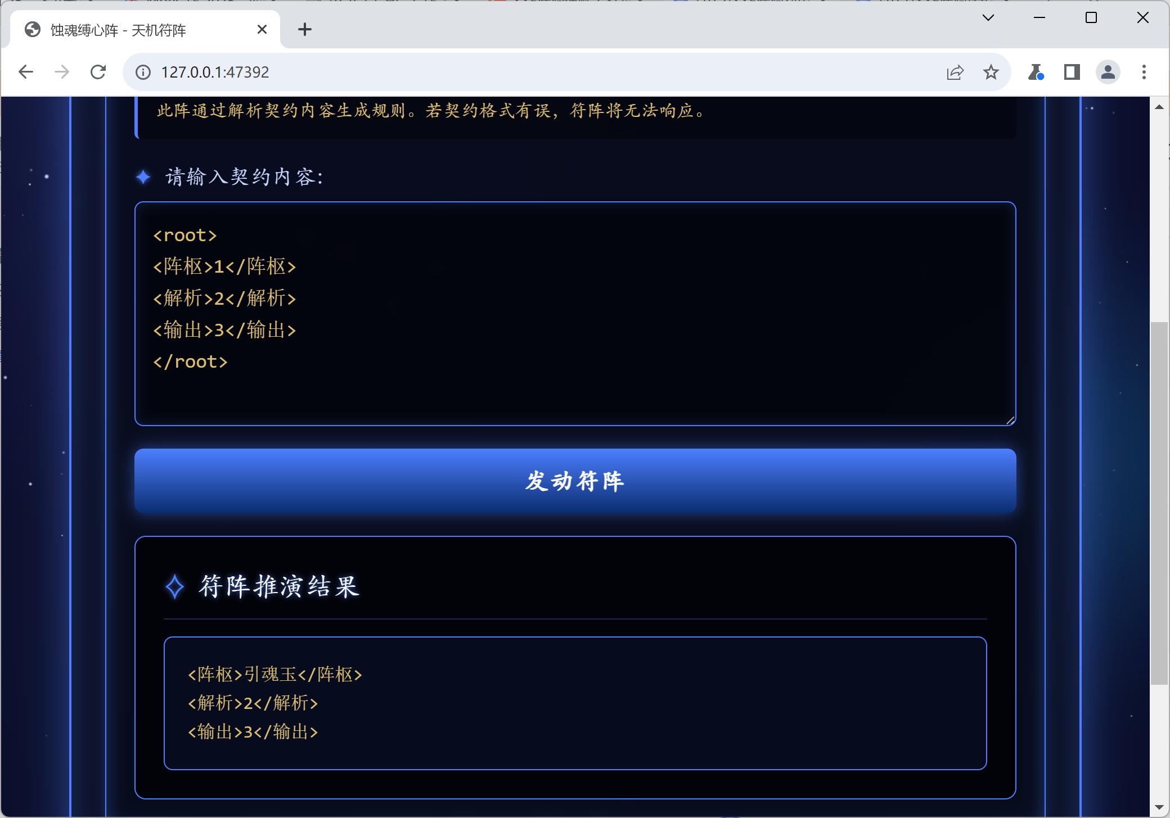Click the textarea resize handle
Image resolution: width=1170 pixels, height=818 pixels.
click(1010, 420)
